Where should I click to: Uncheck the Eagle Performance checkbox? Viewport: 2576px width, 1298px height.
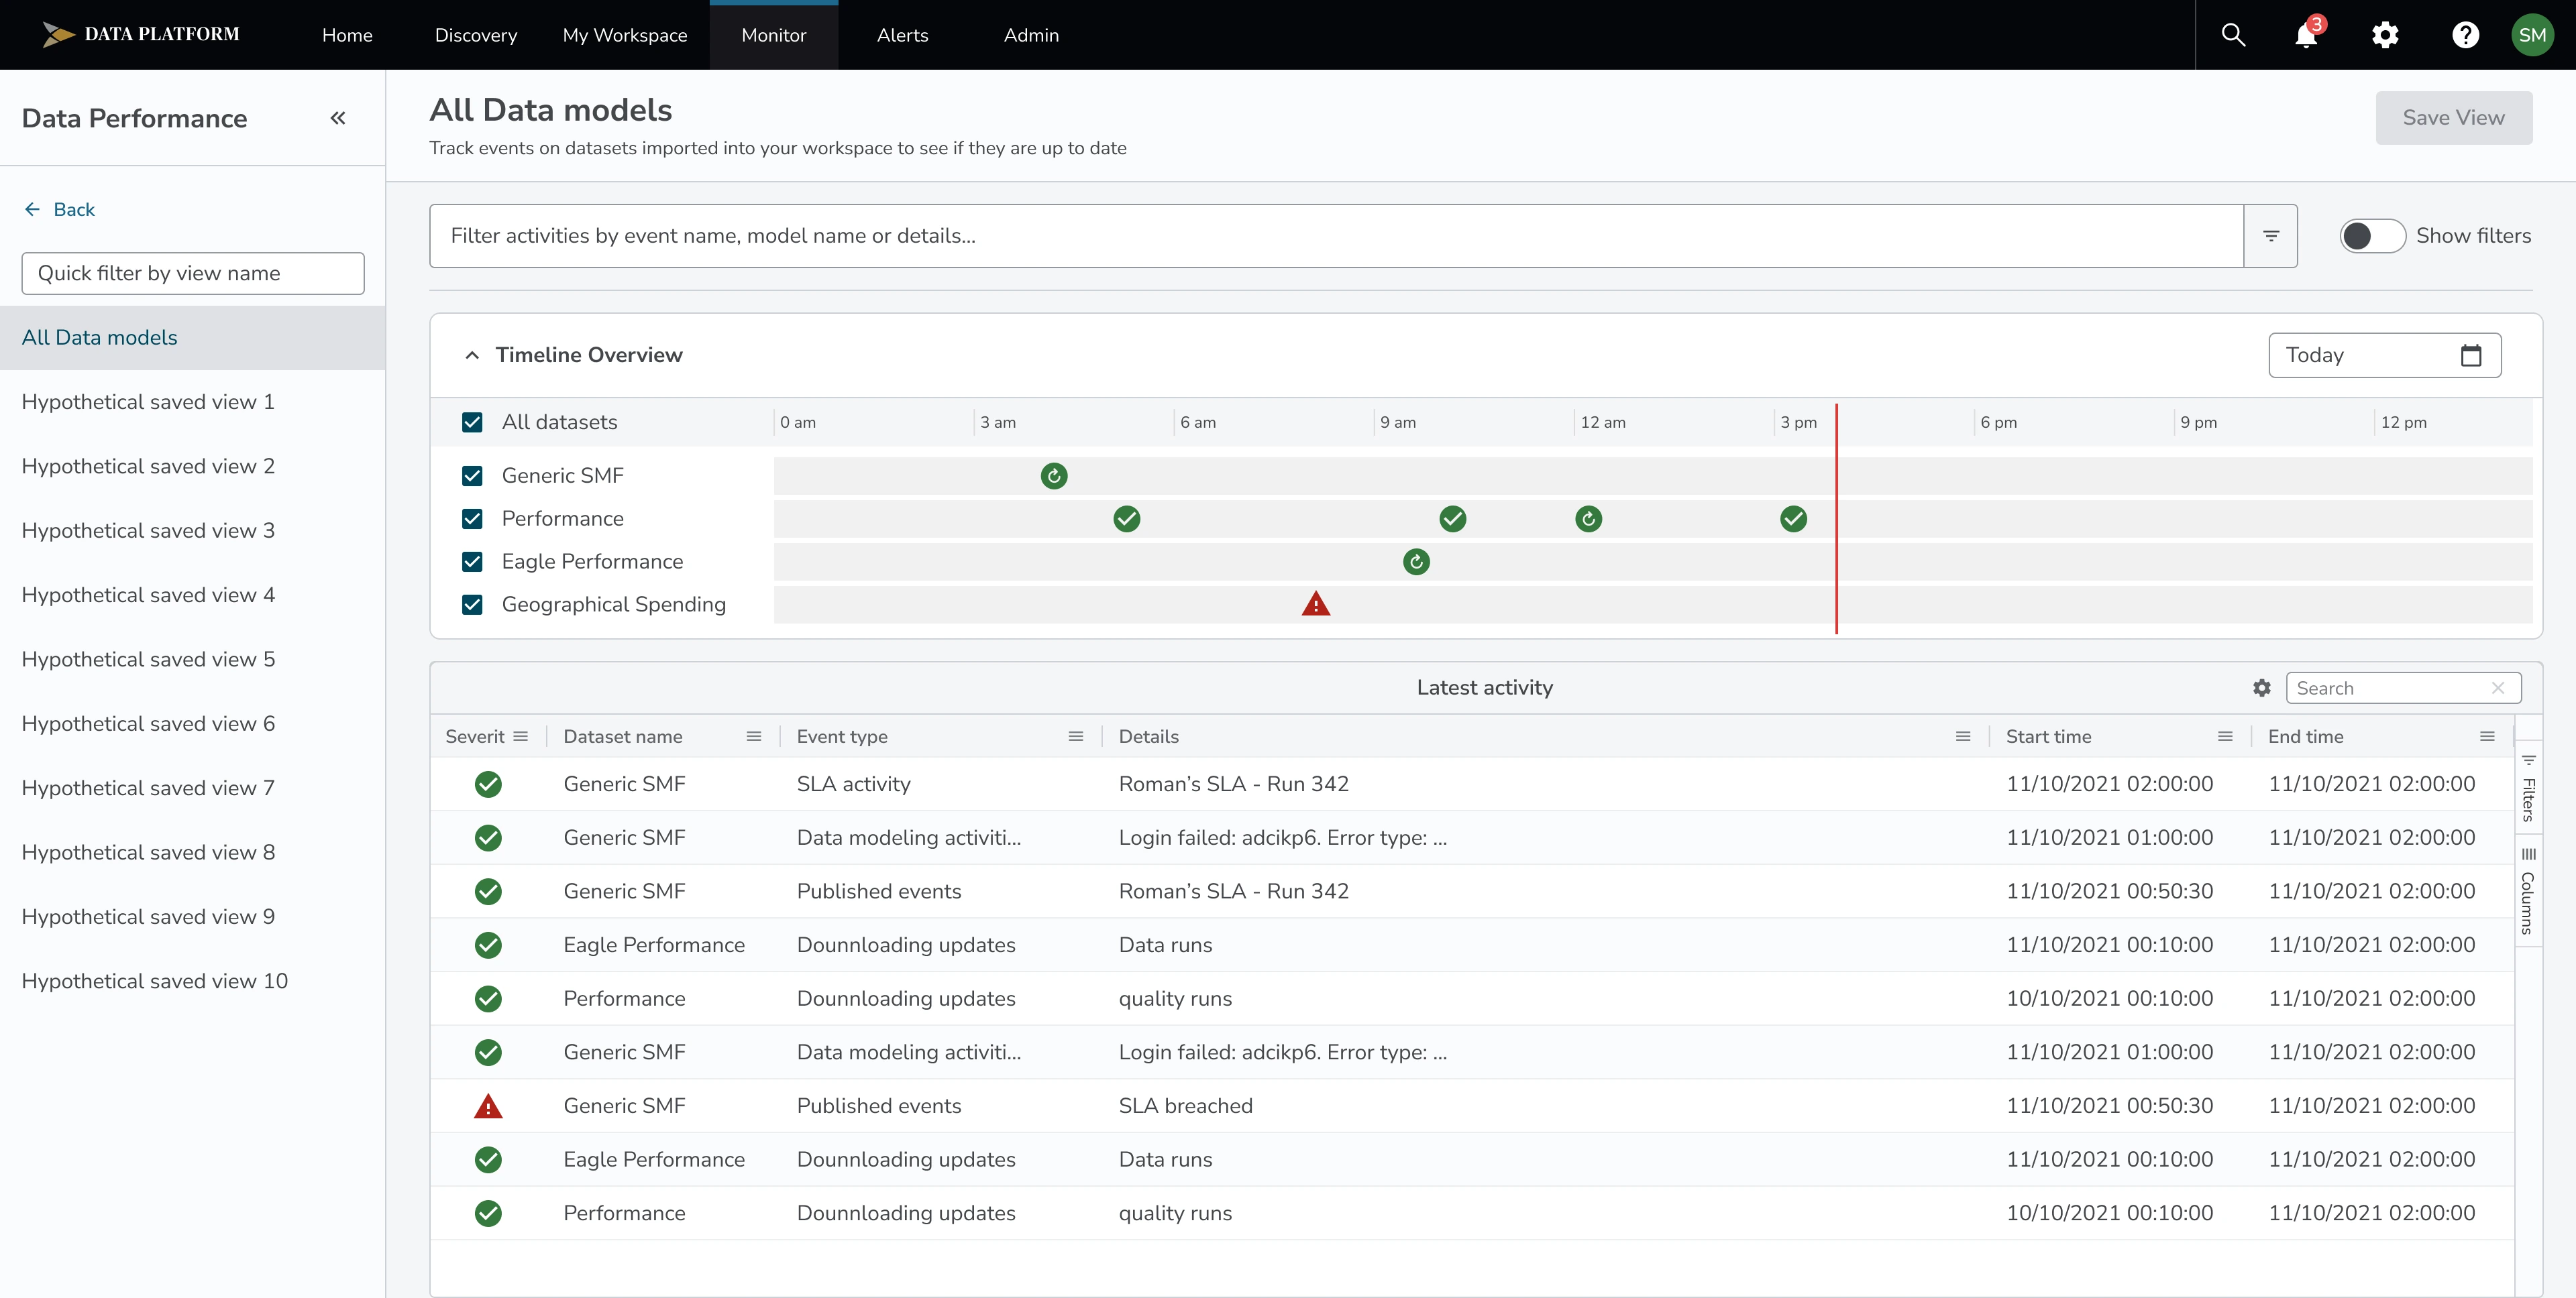click(472, 562)
